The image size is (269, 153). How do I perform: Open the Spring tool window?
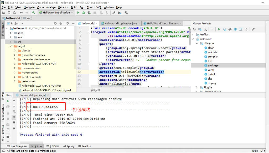69,146
